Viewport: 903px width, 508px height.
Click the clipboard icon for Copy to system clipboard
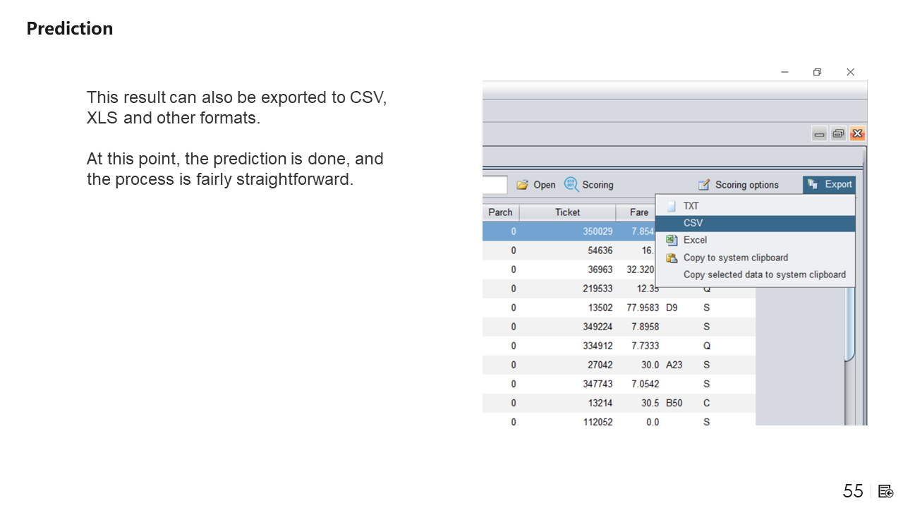point(671,258)
